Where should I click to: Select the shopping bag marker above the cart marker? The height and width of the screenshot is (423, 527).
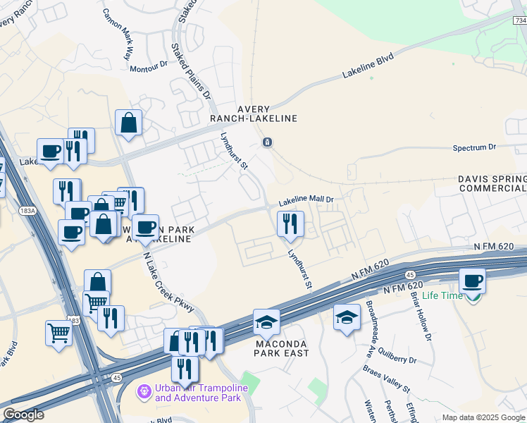pos(97,283)
